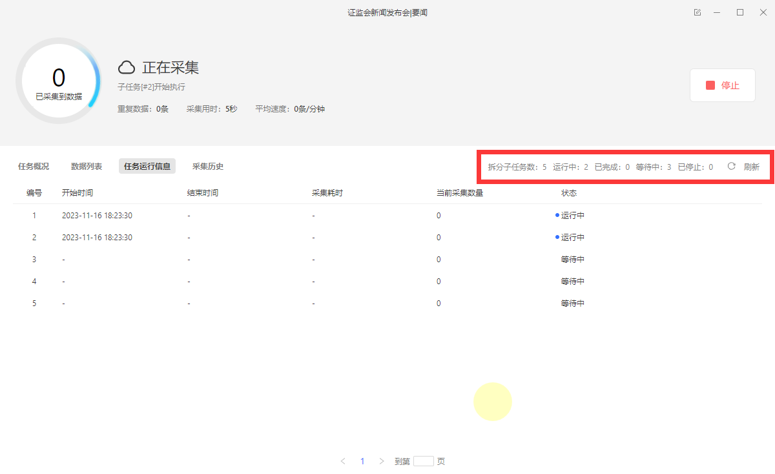Open the 采集历史 tab
This screenshot has height=474, width=775.
point(208,167)
